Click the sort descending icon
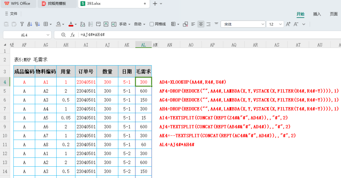This screenshot has width=341, height=178. 37,24
